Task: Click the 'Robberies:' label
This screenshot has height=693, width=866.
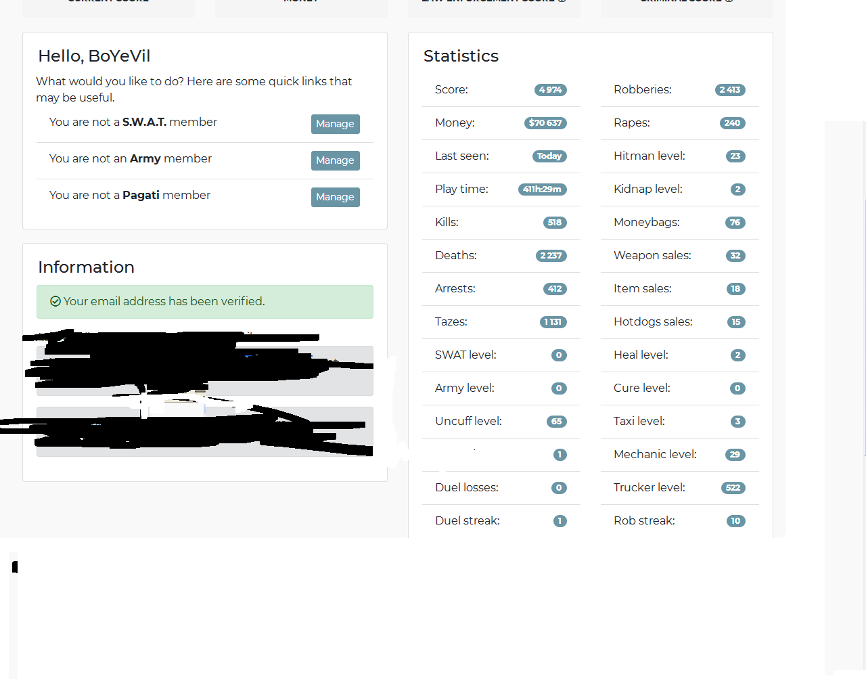Action: click(x=643, y=90)
